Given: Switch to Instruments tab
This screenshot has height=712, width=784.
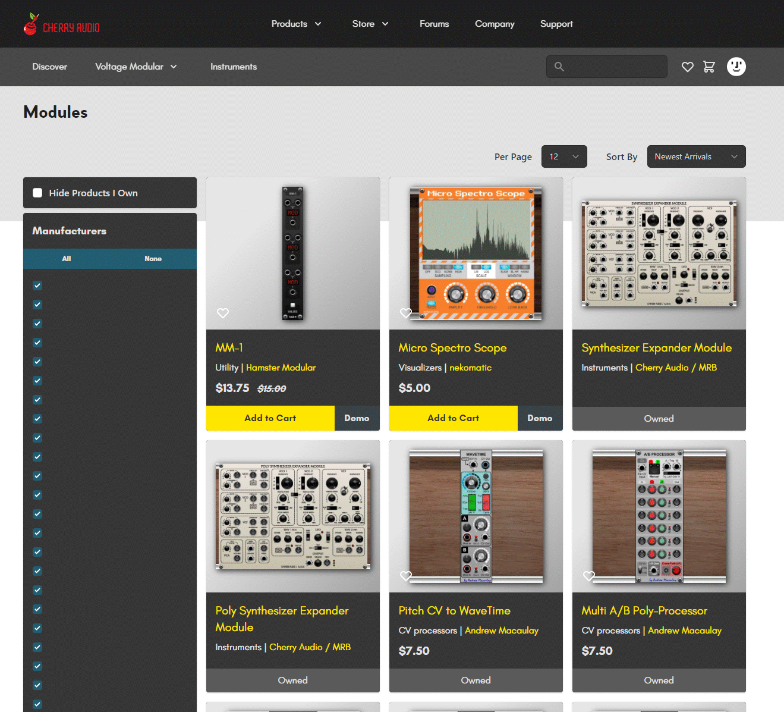Looking at the screenshot, I should pos(234,67).
